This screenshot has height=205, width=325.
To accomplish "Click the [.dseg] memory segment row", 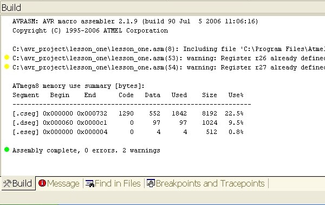I will (x=128, y=123).
